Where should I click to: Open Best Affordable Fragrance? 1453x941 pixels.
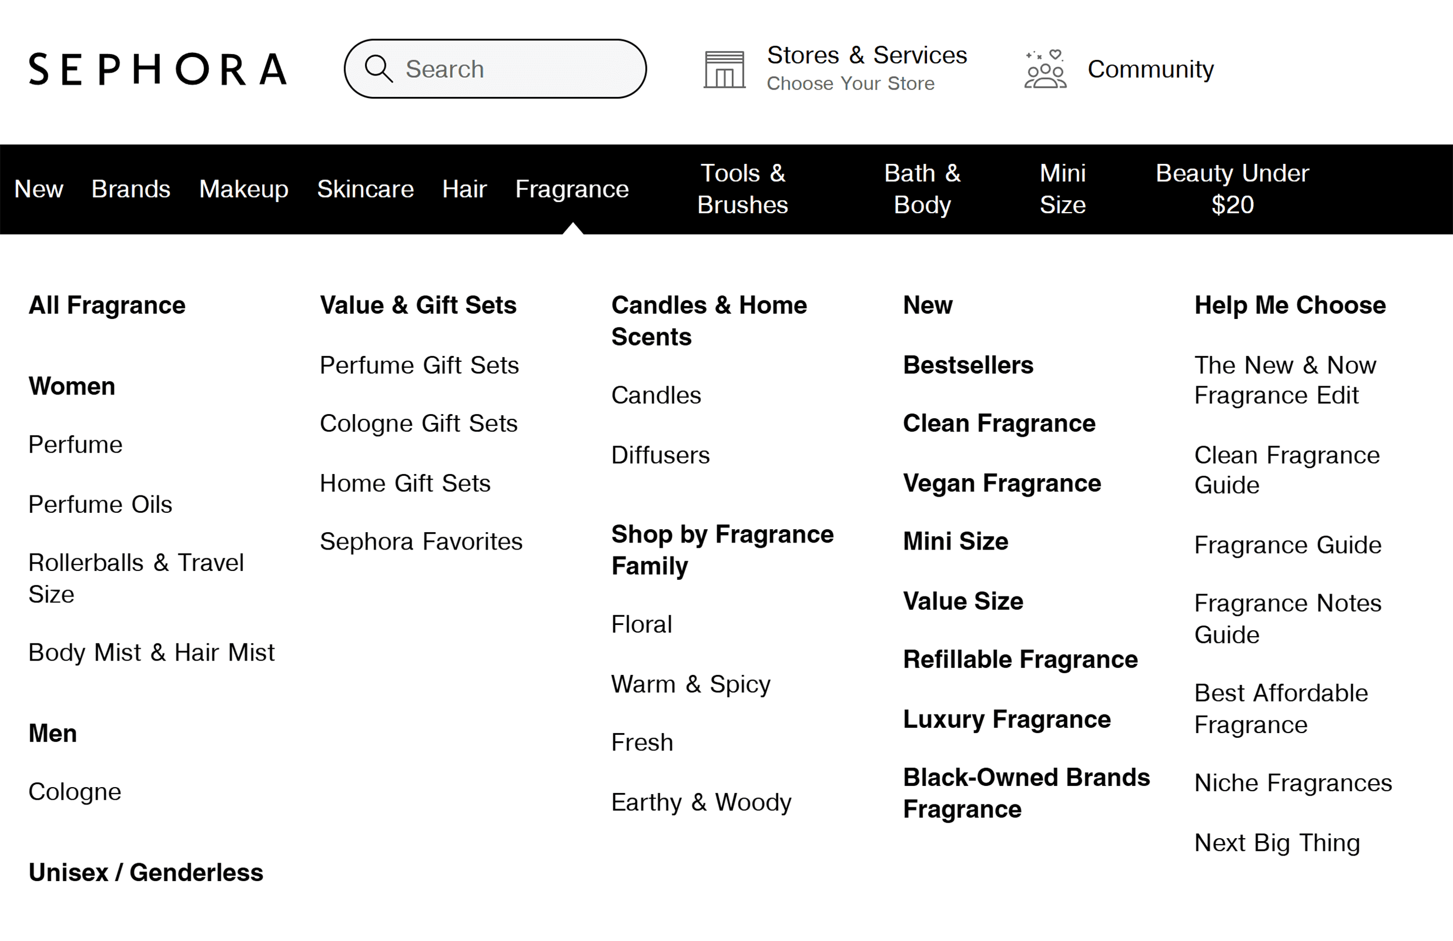click(x=1281, y=709)
